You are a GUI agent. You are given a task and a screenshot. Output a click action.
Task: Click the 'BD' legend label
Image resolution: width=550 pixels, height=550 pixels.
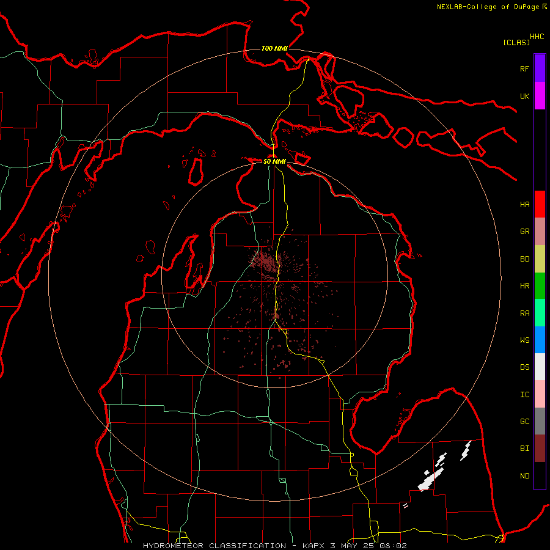(x=524, y=259)
